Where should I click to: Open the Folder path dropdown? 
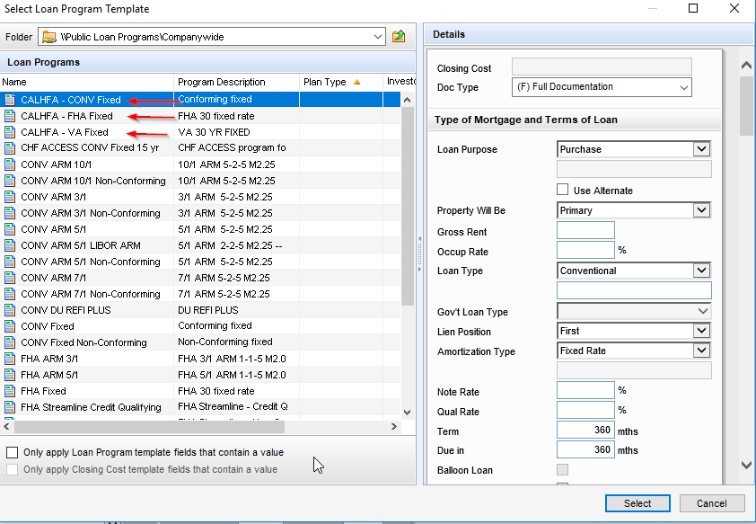click(x=377, y=37)
